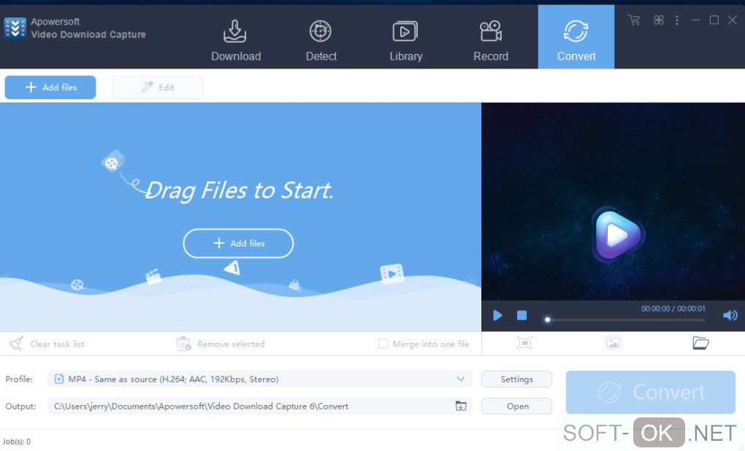
Task: Mute the preview volume
Action: coord(730,315)
